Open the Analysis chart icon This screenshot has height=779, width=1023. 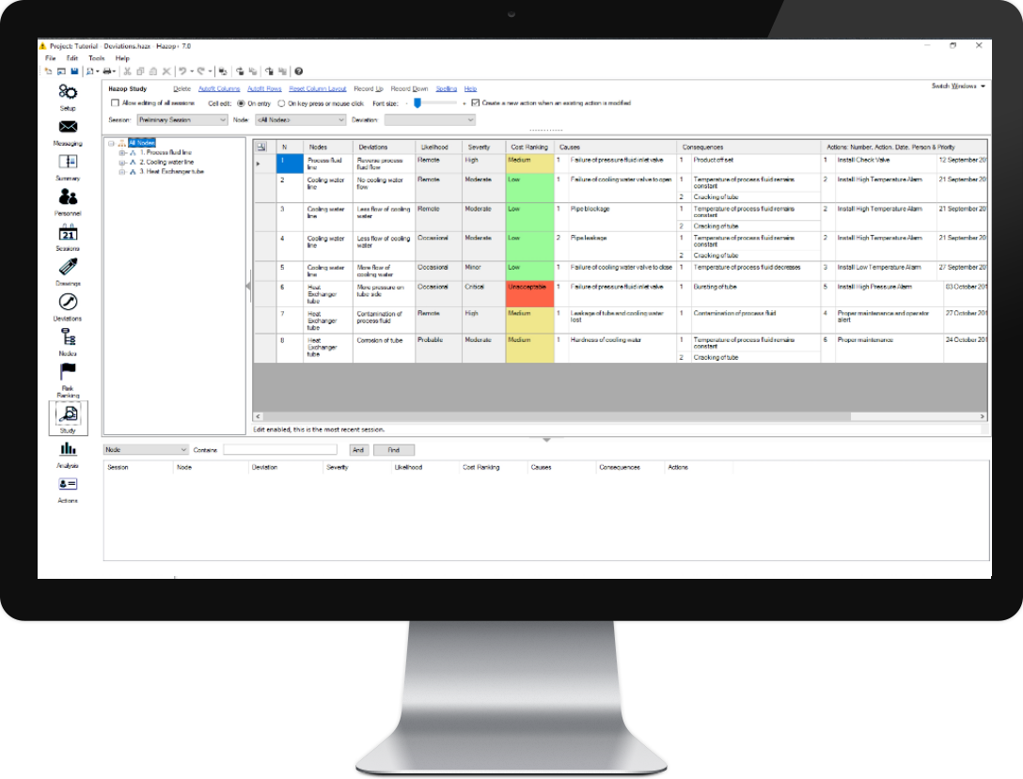pos(68,450)
